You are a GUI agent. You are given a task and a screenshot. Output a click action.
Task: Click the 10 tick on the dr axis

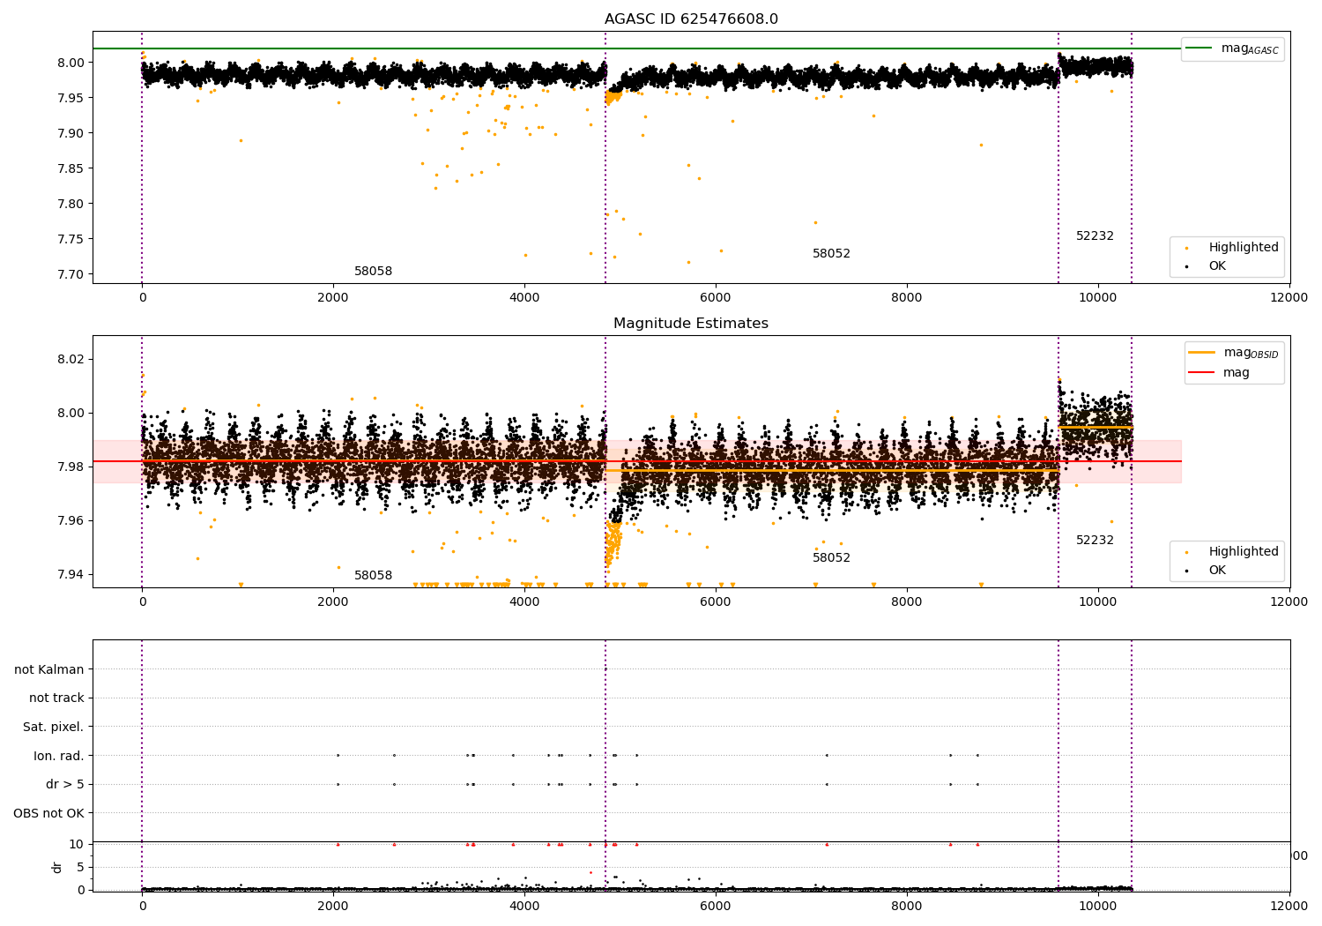point(76,844)
